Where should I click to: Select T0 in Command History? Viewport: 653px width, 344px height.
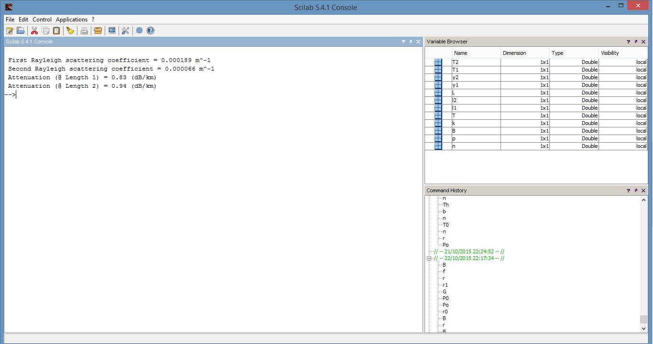click(446, 225)
